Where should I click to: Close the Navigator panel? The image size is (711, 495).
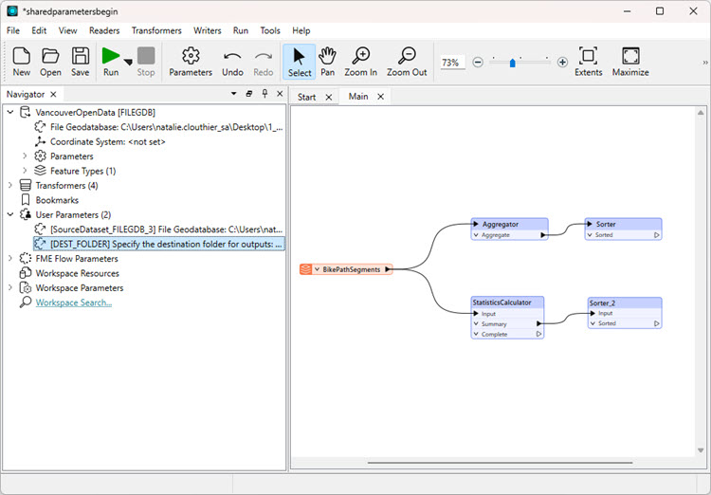tap(280, 94)
